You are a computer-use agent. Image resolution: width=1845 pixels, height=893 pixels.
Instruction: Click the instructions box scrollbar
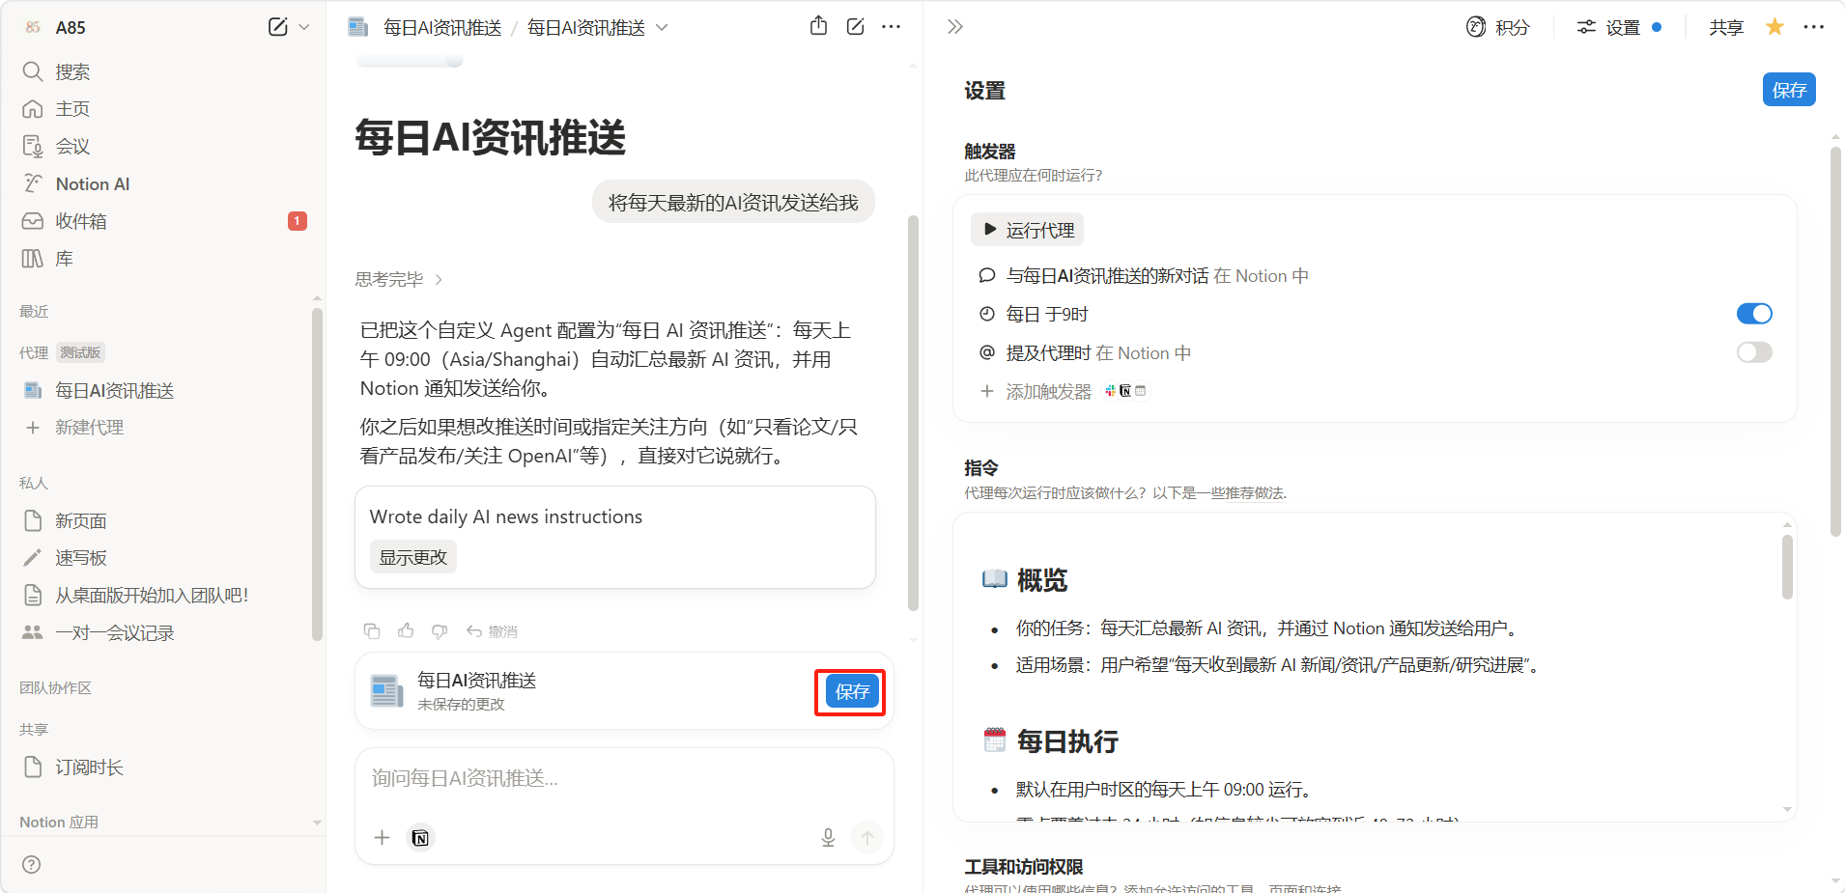tap(1787, 568)
